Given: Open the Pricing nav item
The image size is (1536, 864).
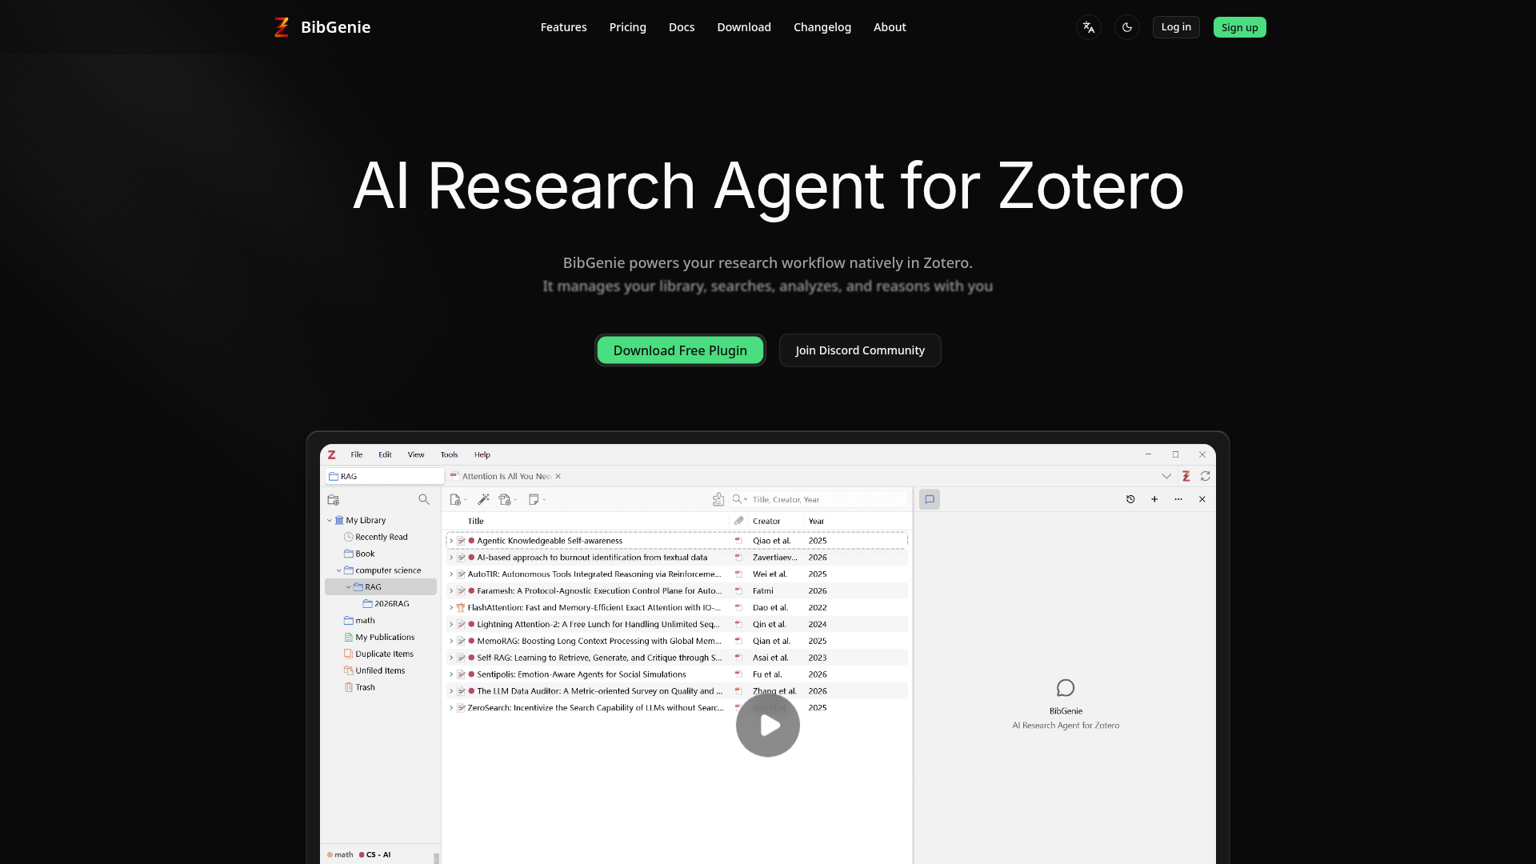Looking at the screenshot, I should [627, 27].
